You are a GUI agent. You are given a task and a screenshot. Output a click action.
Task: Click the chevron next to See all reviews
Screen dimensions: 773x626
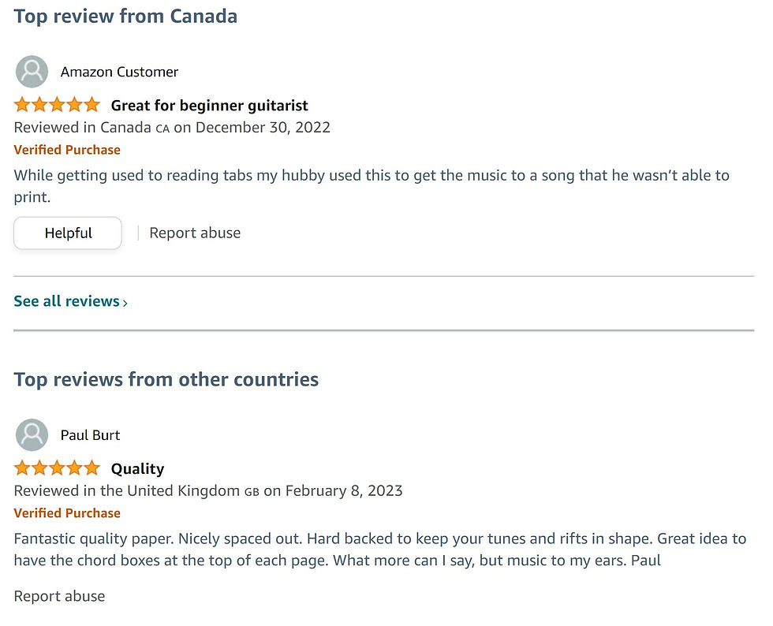pos(125,303)
